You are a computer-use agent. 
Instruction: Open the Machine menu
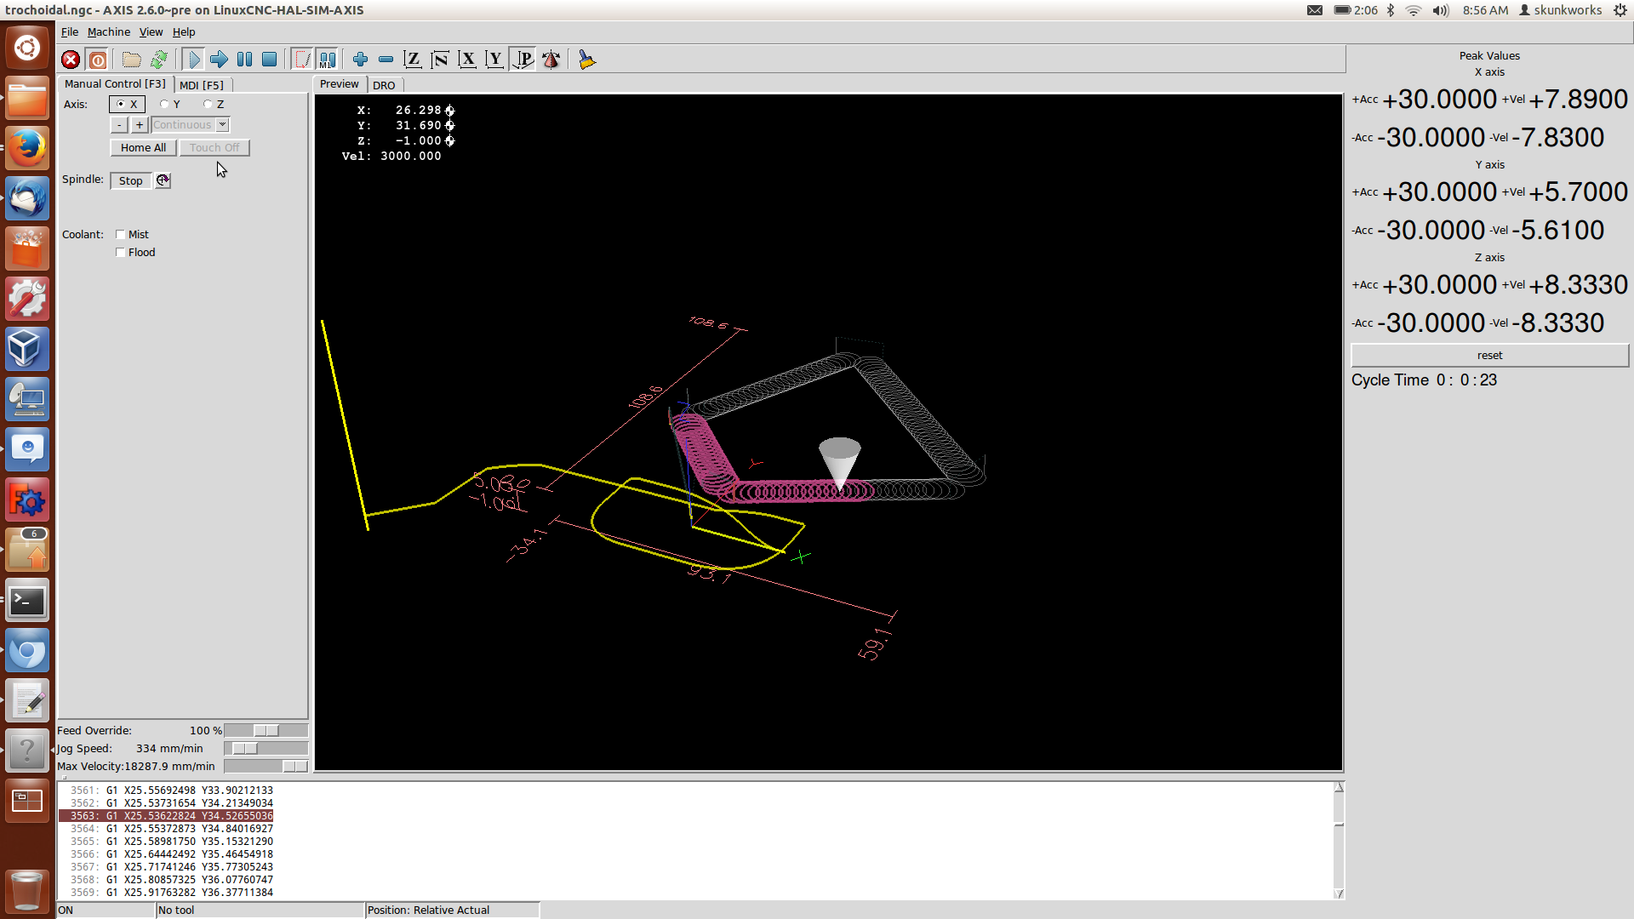(109, 31)
